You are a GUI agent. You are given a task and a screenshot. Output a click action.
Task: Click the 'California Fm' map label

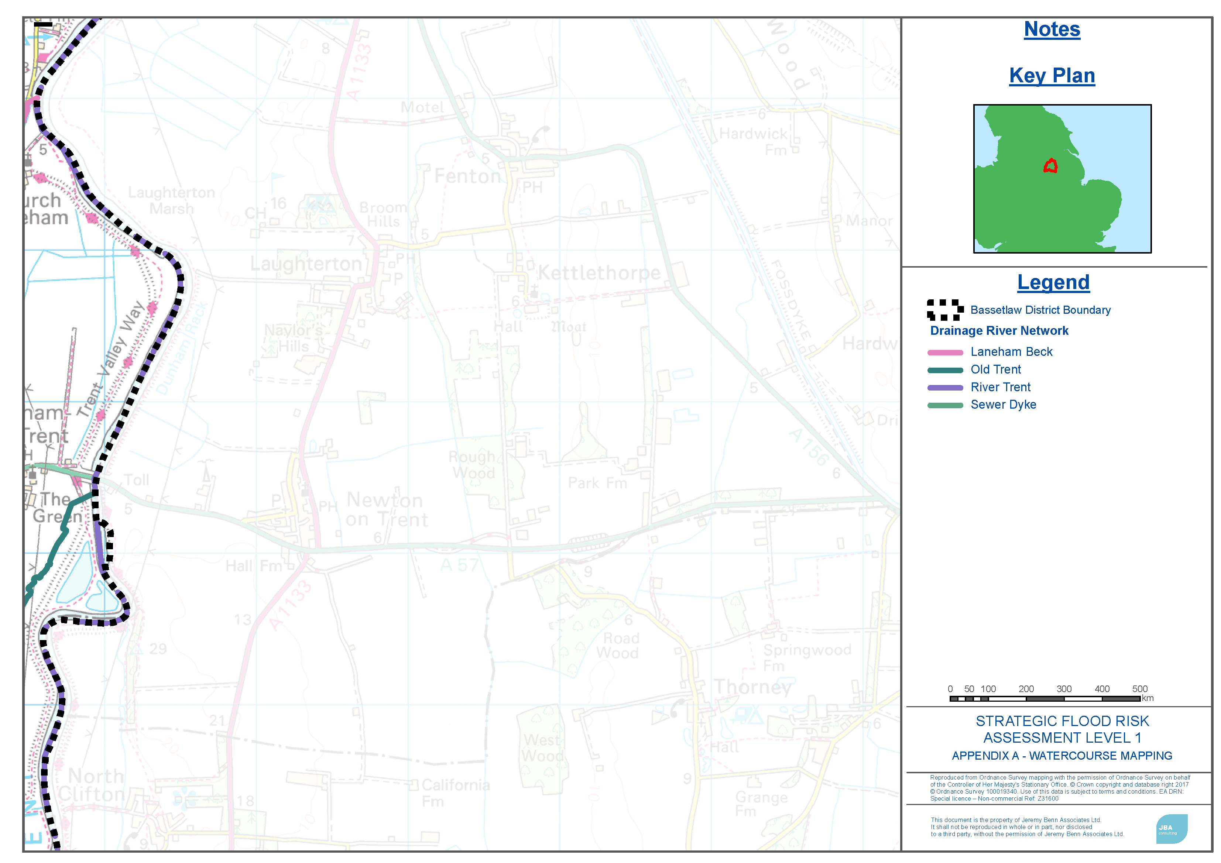[x=455, y=793]
